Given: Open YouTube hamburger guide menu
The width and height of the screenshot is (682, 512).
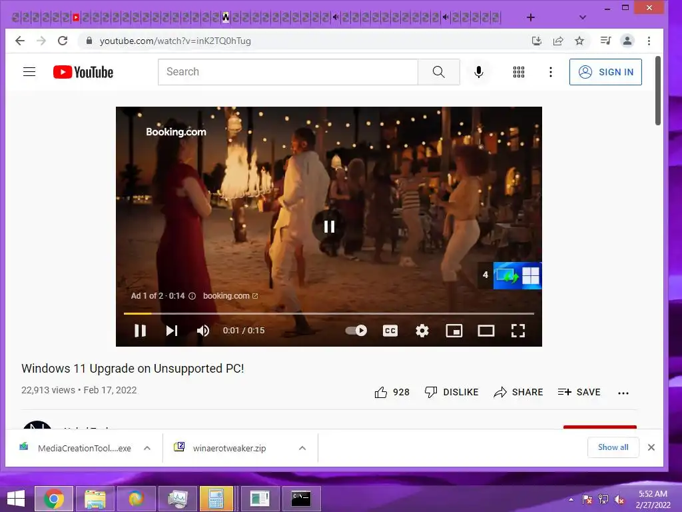Looking at the screenshot, I should [x=29, y=72].
